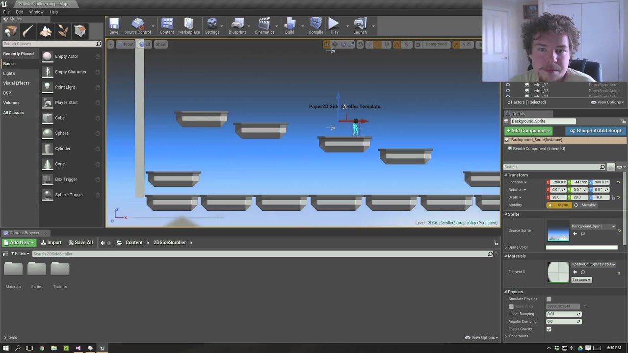Toggle visibility of Ledge_12 actor

(x=508, y=85)
